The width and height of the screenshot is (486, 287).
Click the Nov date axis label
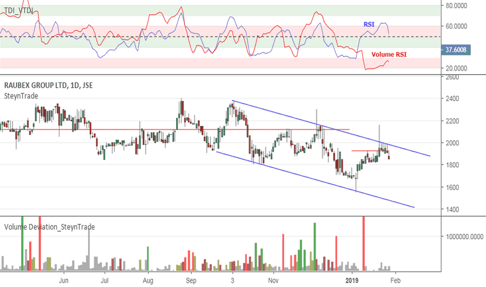pyautogui.click(x=273, y=281)
